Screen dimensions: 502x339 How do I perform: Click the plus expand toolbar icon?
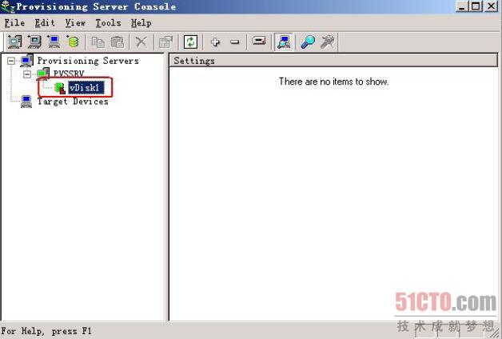click(215, 42)
